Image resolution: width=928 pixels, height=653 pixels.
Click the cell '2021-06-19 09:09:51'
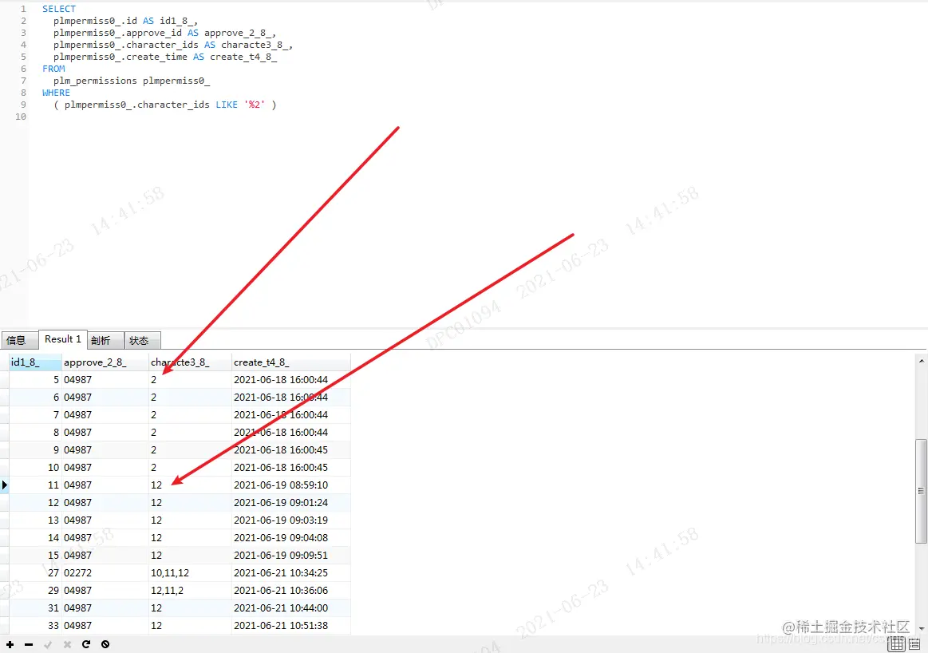290,556
